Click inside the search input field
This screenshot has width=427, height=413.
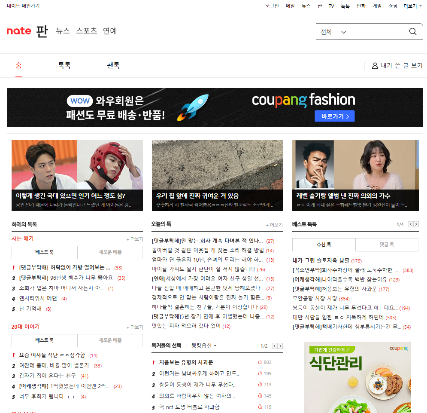pyautogui.click(x=378, y=31)
